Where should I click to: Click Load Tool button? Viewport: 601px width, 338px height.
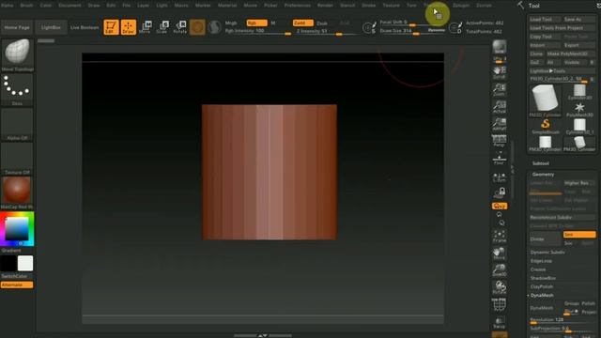(545, 19)
